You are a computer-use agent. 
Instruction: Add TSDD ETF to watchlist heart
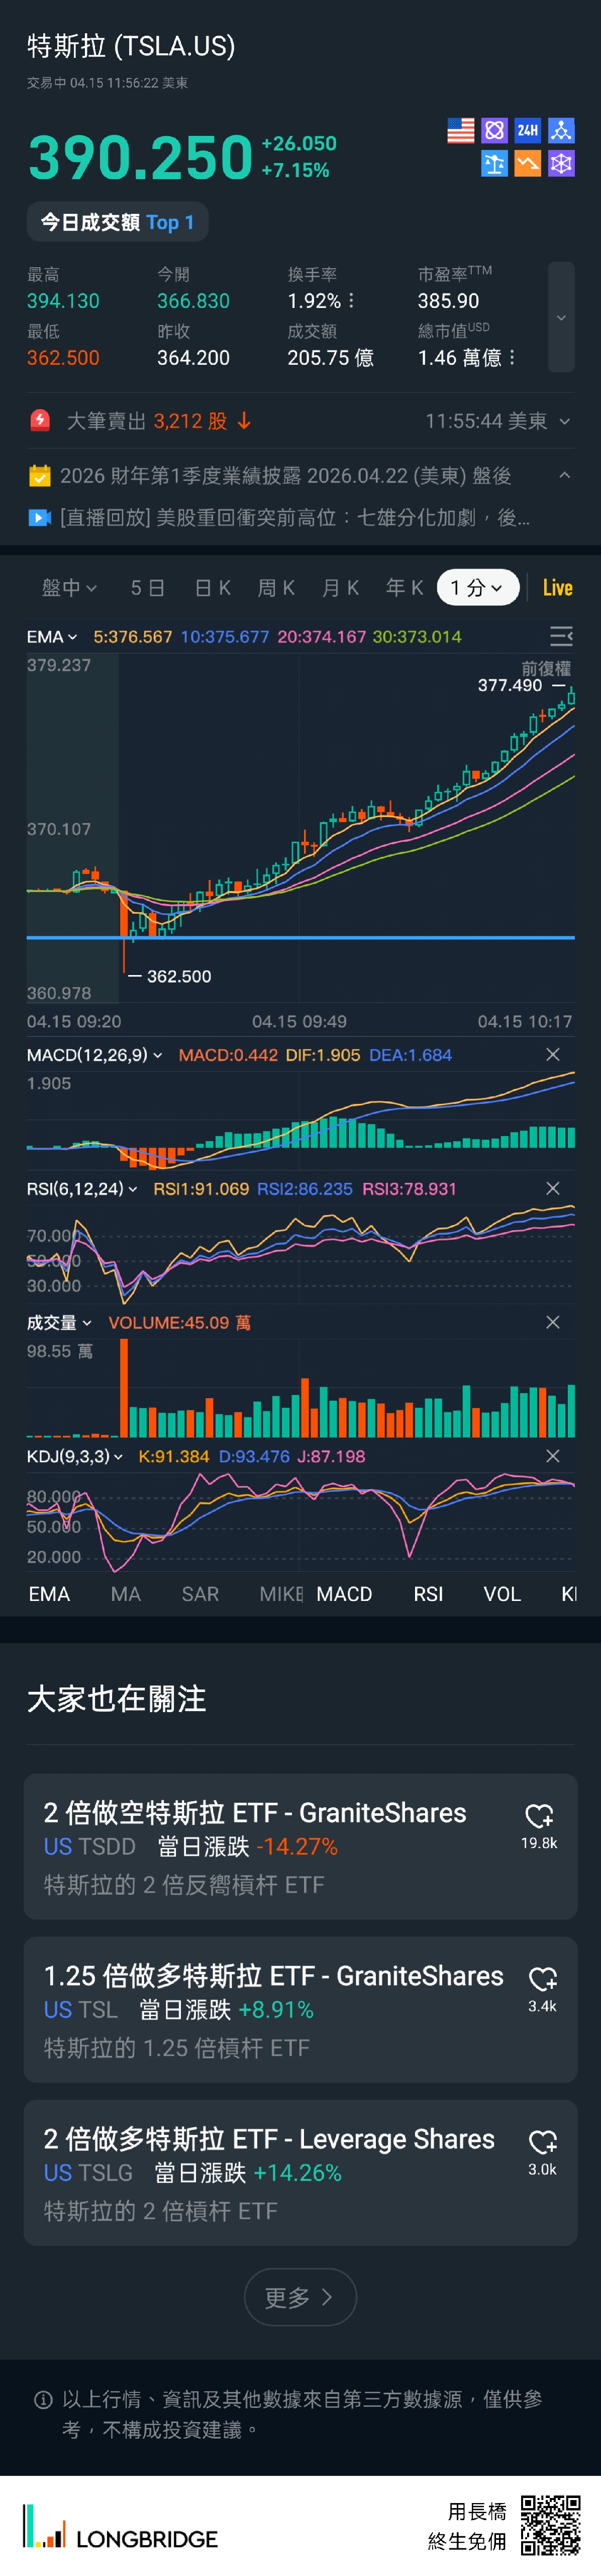pos(539,1815)
